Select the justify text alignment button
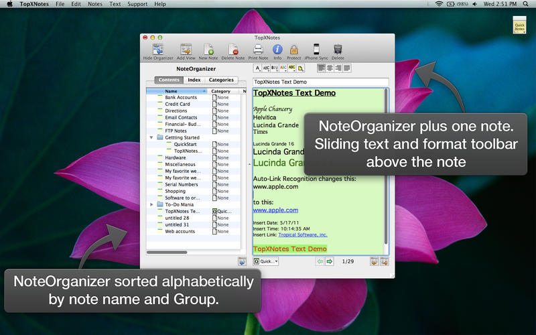This screenshot has width=536, height=335. coord(346,68)
